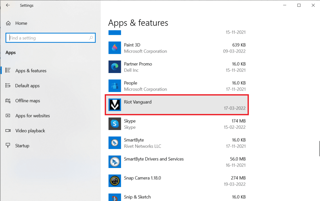Image resolution: width=320 pixels, height=201 pixels.
Task: Click the Paint 3D app icon
Action: tap(115, 48)
